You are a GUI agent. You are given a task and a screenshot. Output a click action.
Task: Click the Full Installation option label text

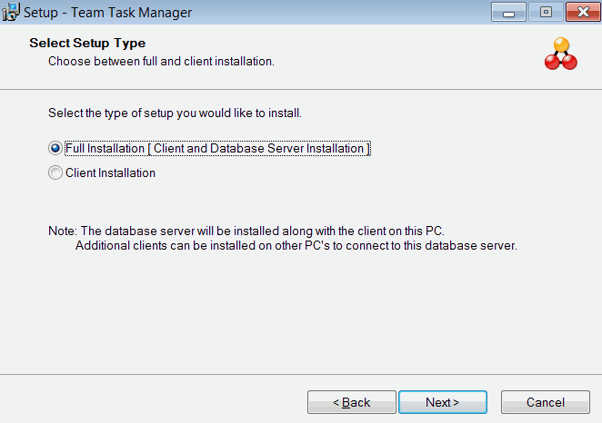(217, 149)
